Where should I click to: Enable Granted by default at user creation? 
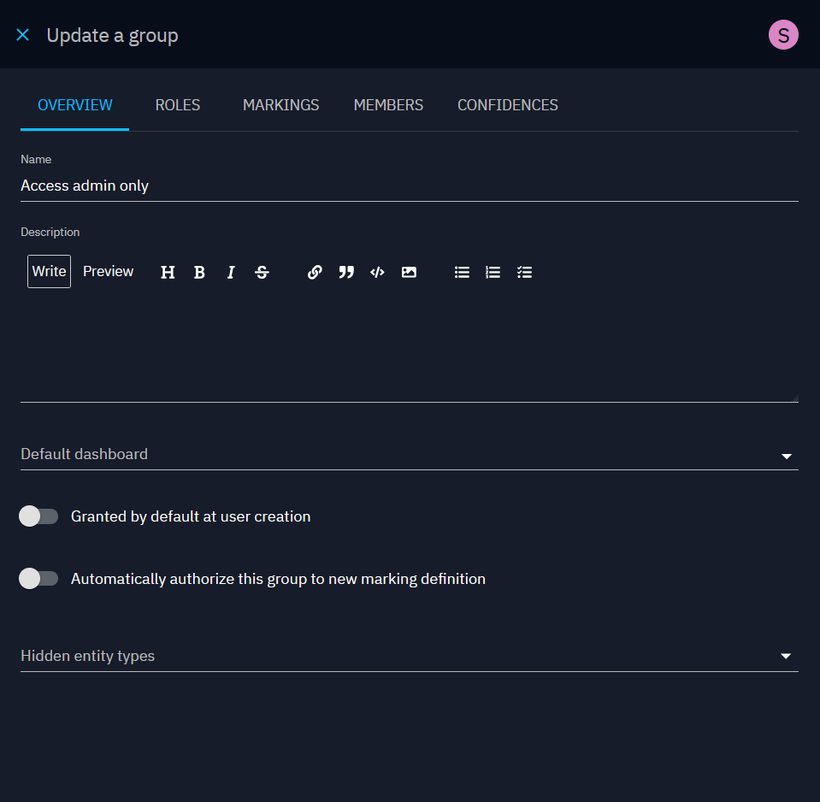pyautogui.click(x=38, y=516)
